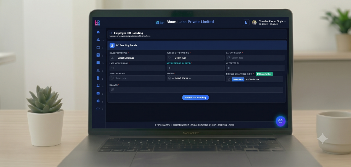The image size is (351, 167).
Task: Open the user ID card sidebar icon
Action: point(98,85)
